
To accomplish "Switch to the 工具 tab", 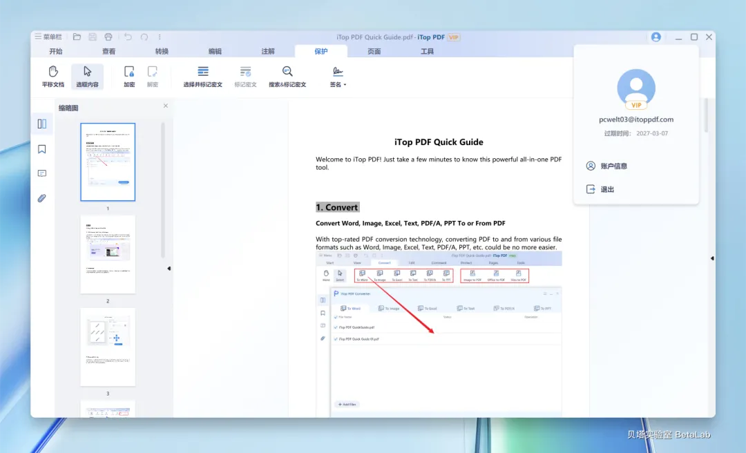I will (428, 51).
